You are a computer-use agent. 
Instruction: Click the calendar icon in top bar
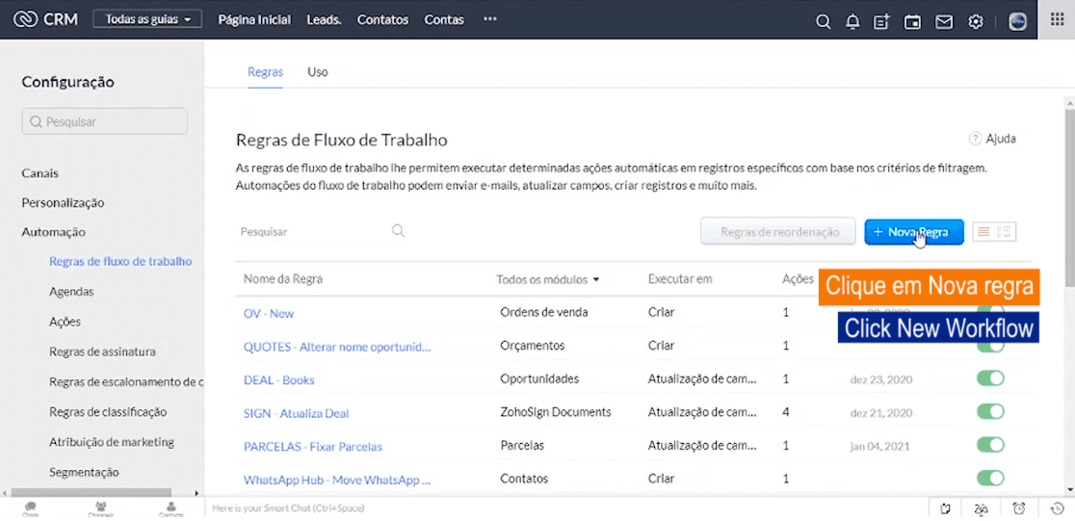point(912,21)
